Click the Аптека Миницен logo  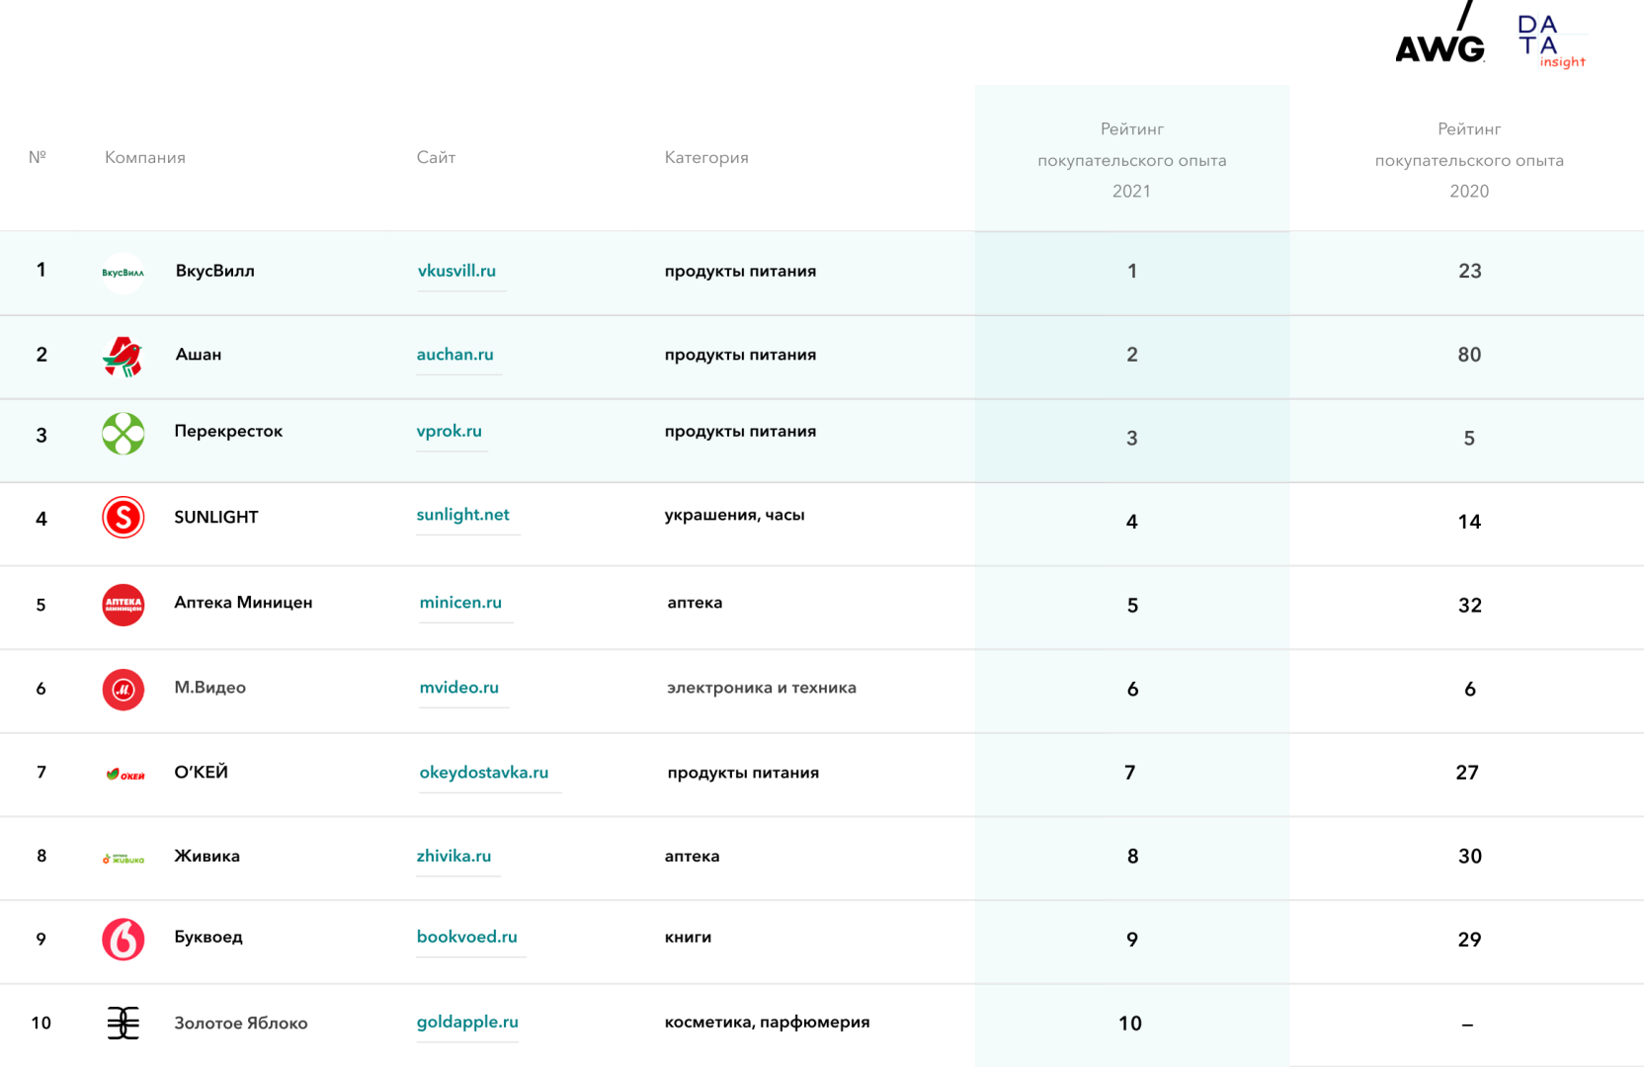click(x=123, y=605)
